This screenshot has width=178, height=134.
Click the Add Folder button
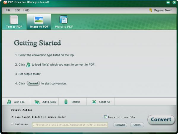click(x=45, y=102)
